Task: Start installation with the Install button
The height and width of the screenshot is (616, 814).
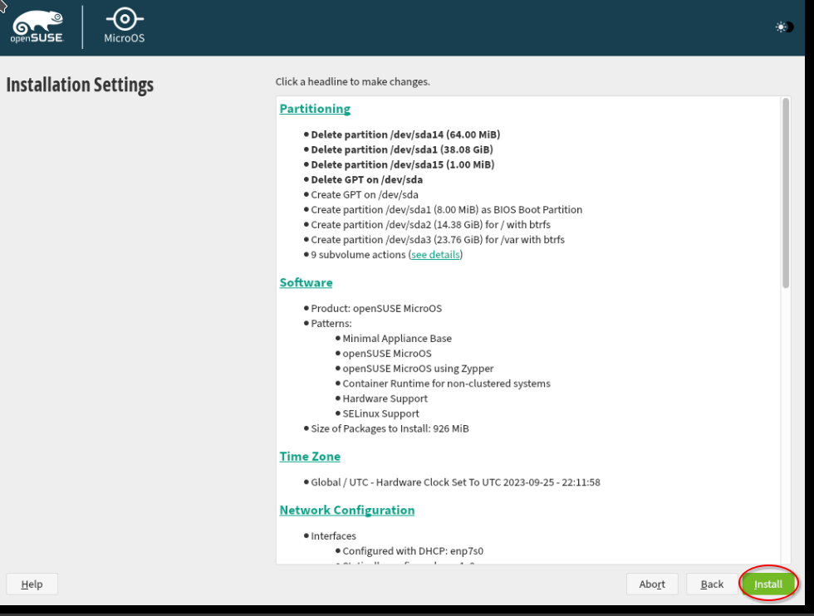Action: pyautogui.click(x=767, y=584)
